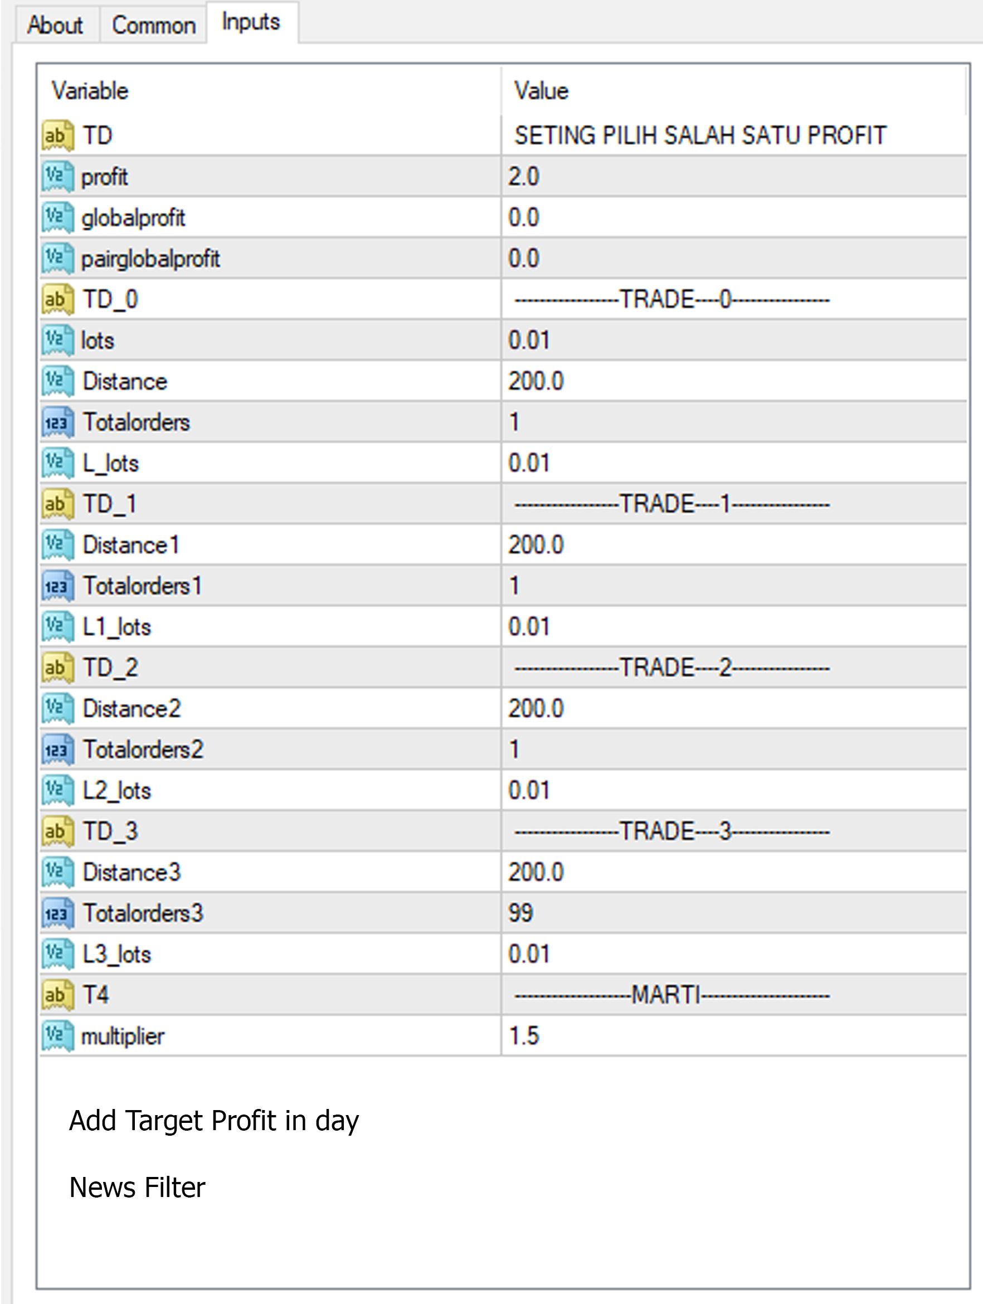
Task: Click the integer icon beside Totalorders
Action: coord(58,422)
